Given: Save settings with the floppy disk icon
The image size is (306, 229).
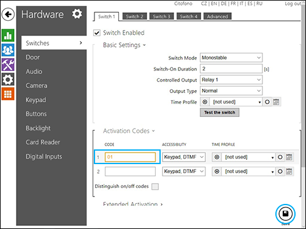Looking at the screenshot, I should (285, 214).
